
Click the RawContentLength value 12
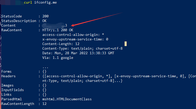point(44,104)
